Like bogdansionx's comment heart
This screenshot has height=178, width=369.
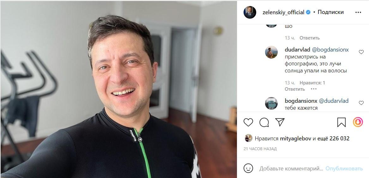(361, 103)
